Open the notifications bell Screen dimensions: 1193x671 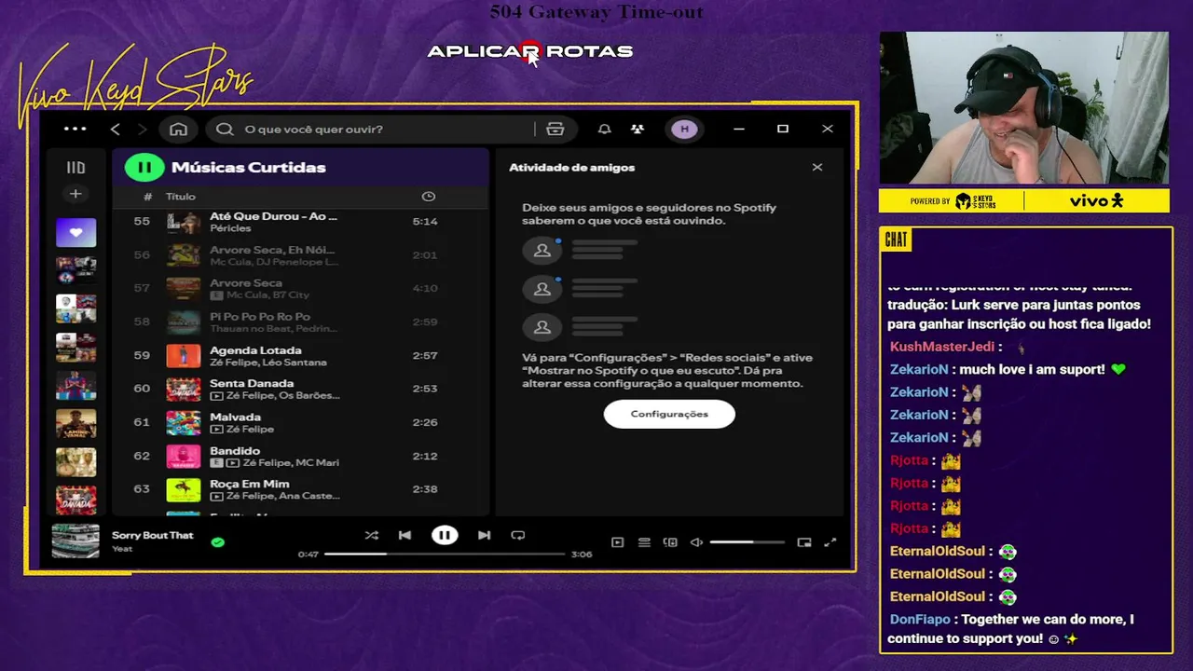[604, 129]
